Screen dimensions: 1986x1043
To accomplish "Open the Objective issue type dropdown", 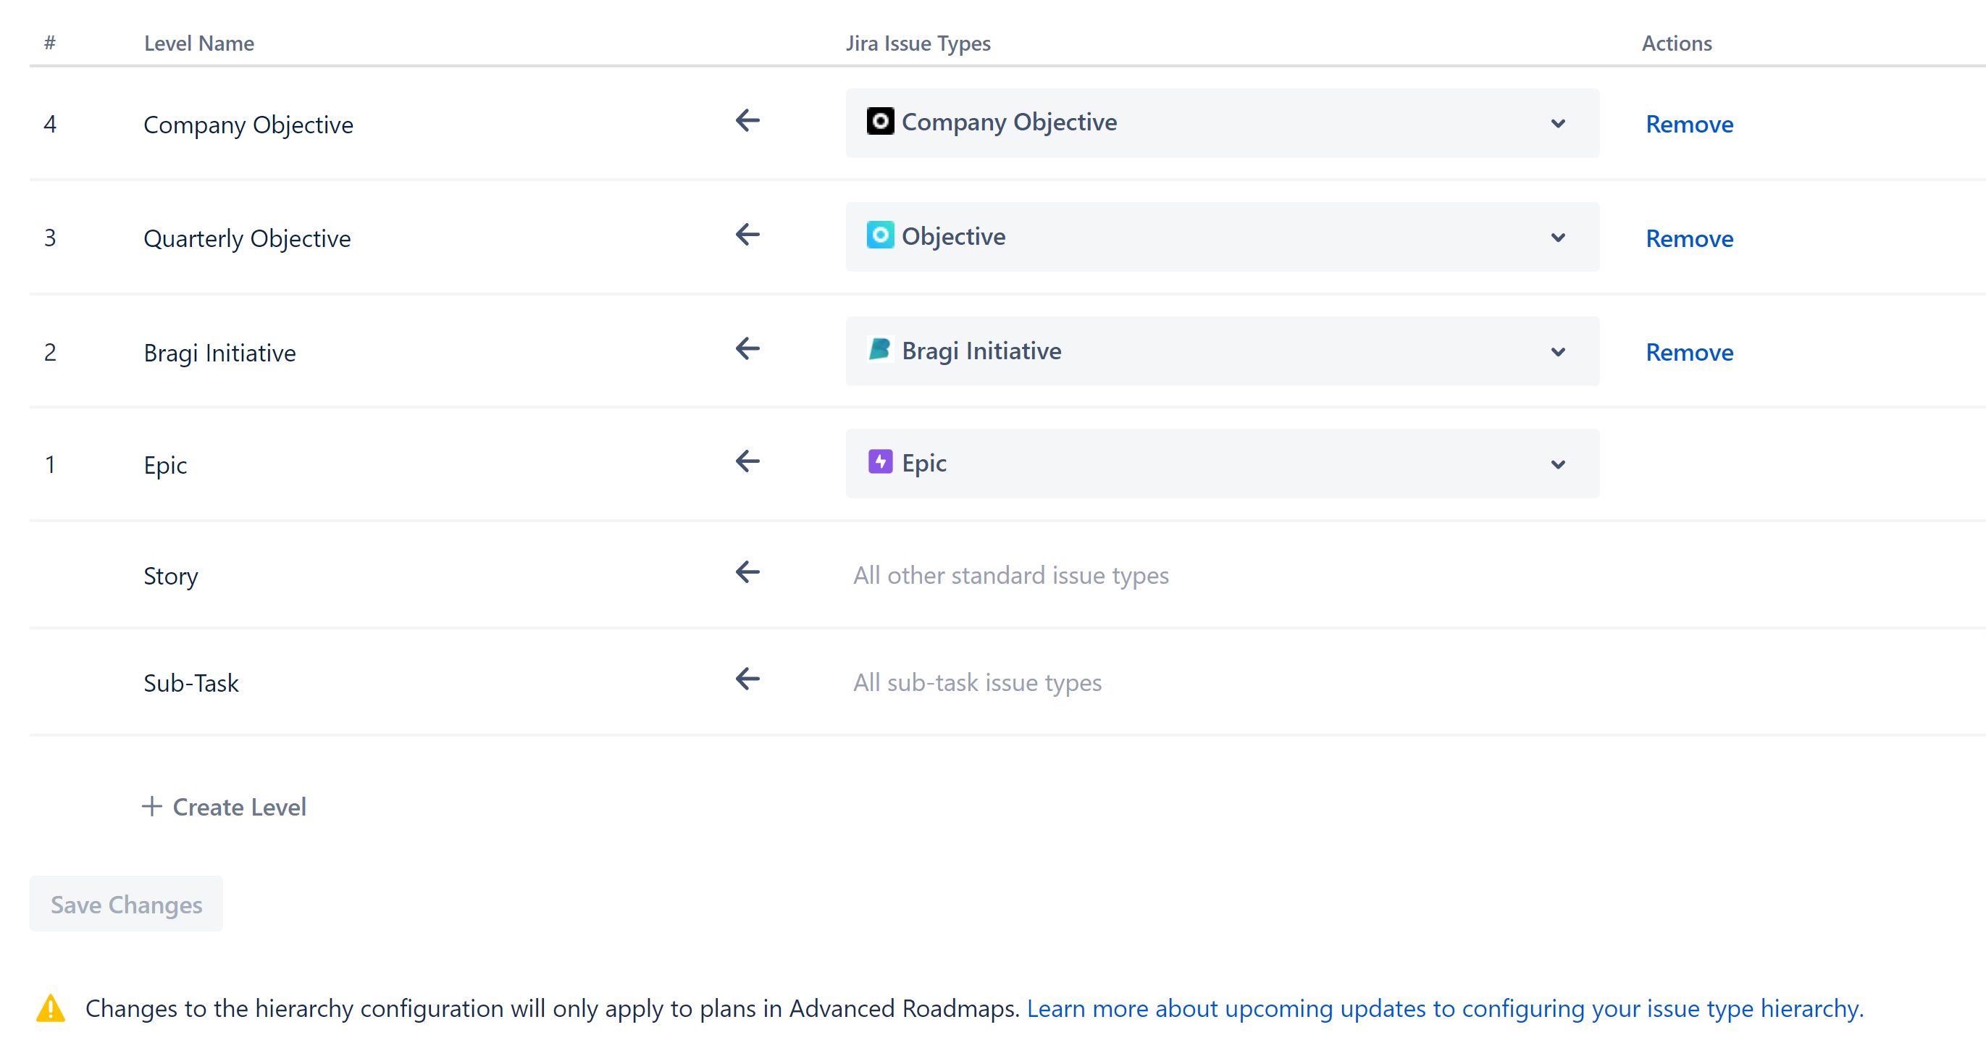I will (1222, 237).
